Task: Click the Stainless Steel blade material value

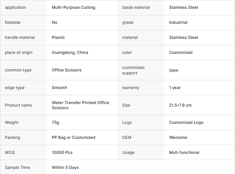Action: pyautogui.click(x=183, y=7)
